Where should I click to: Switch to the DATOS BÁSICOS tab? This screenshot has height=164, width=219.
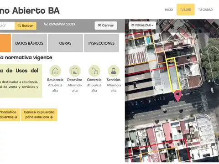coord(29,43)
